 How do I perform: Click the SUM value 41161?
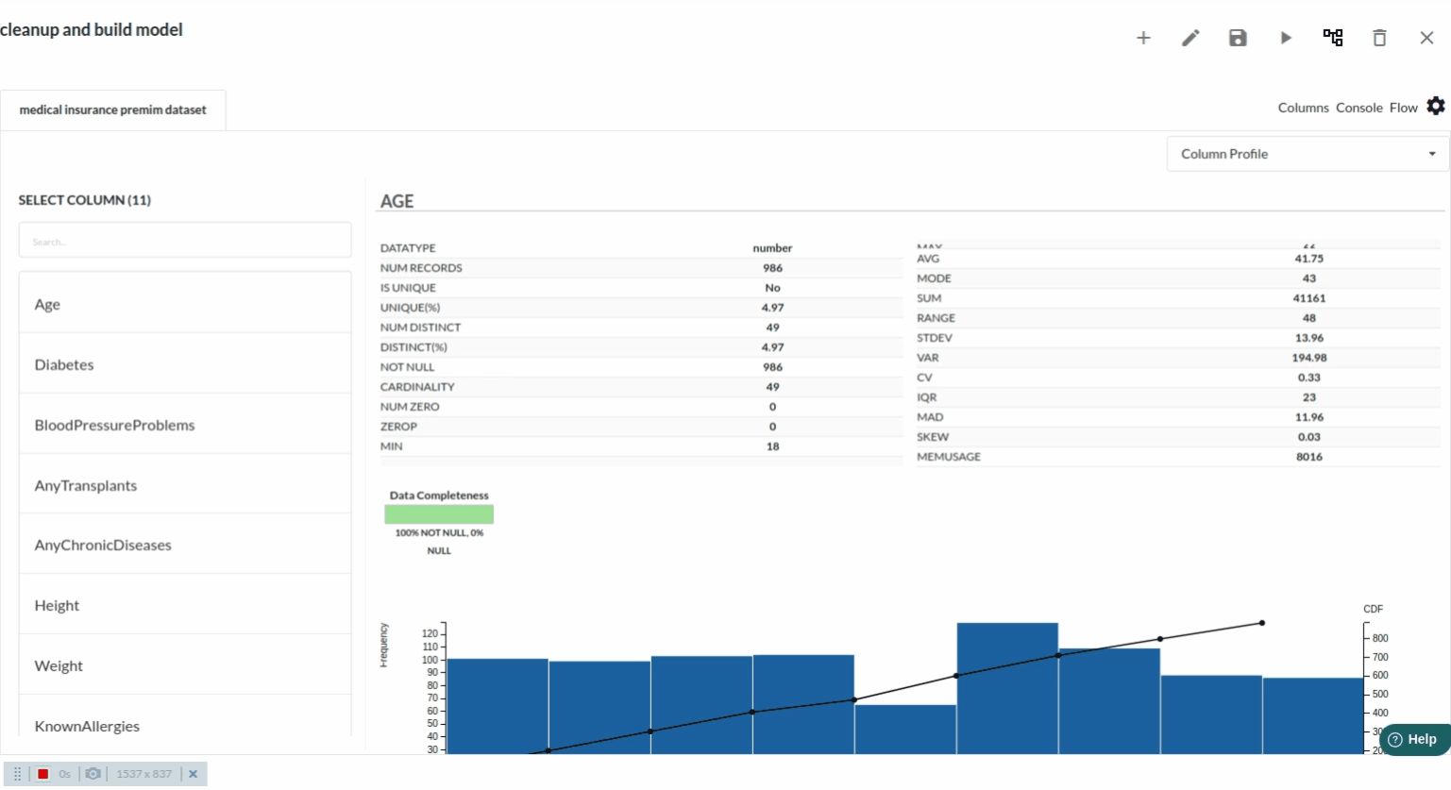(1309, 298)
